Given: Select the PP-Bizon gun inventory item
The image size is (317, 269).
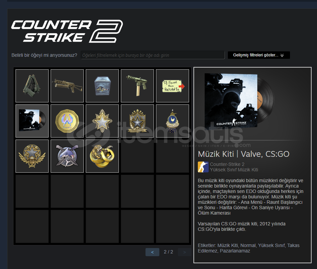Looking at the screenshot, I should pyautogui.click(x=67, y=86).
